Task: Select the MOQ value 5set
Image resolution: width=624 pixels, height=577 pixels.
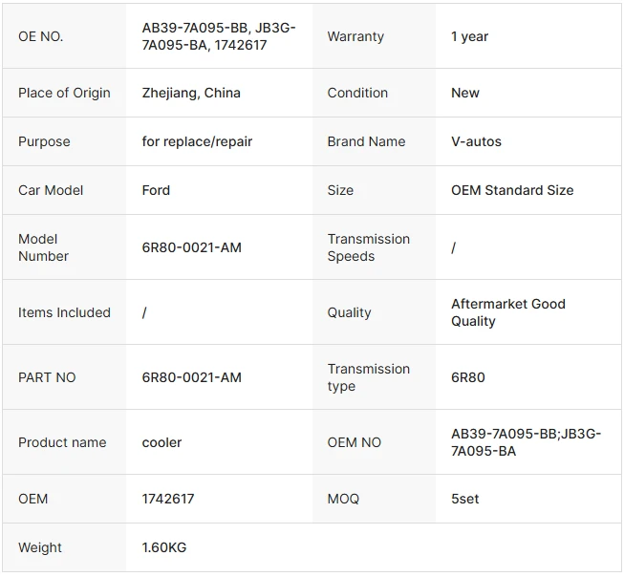Action: [x=464, y=499]
